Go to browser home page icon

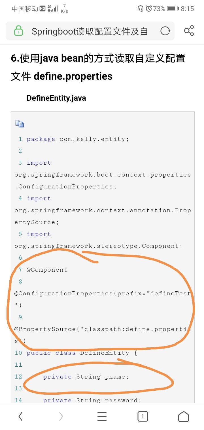[x=184, y=416]
